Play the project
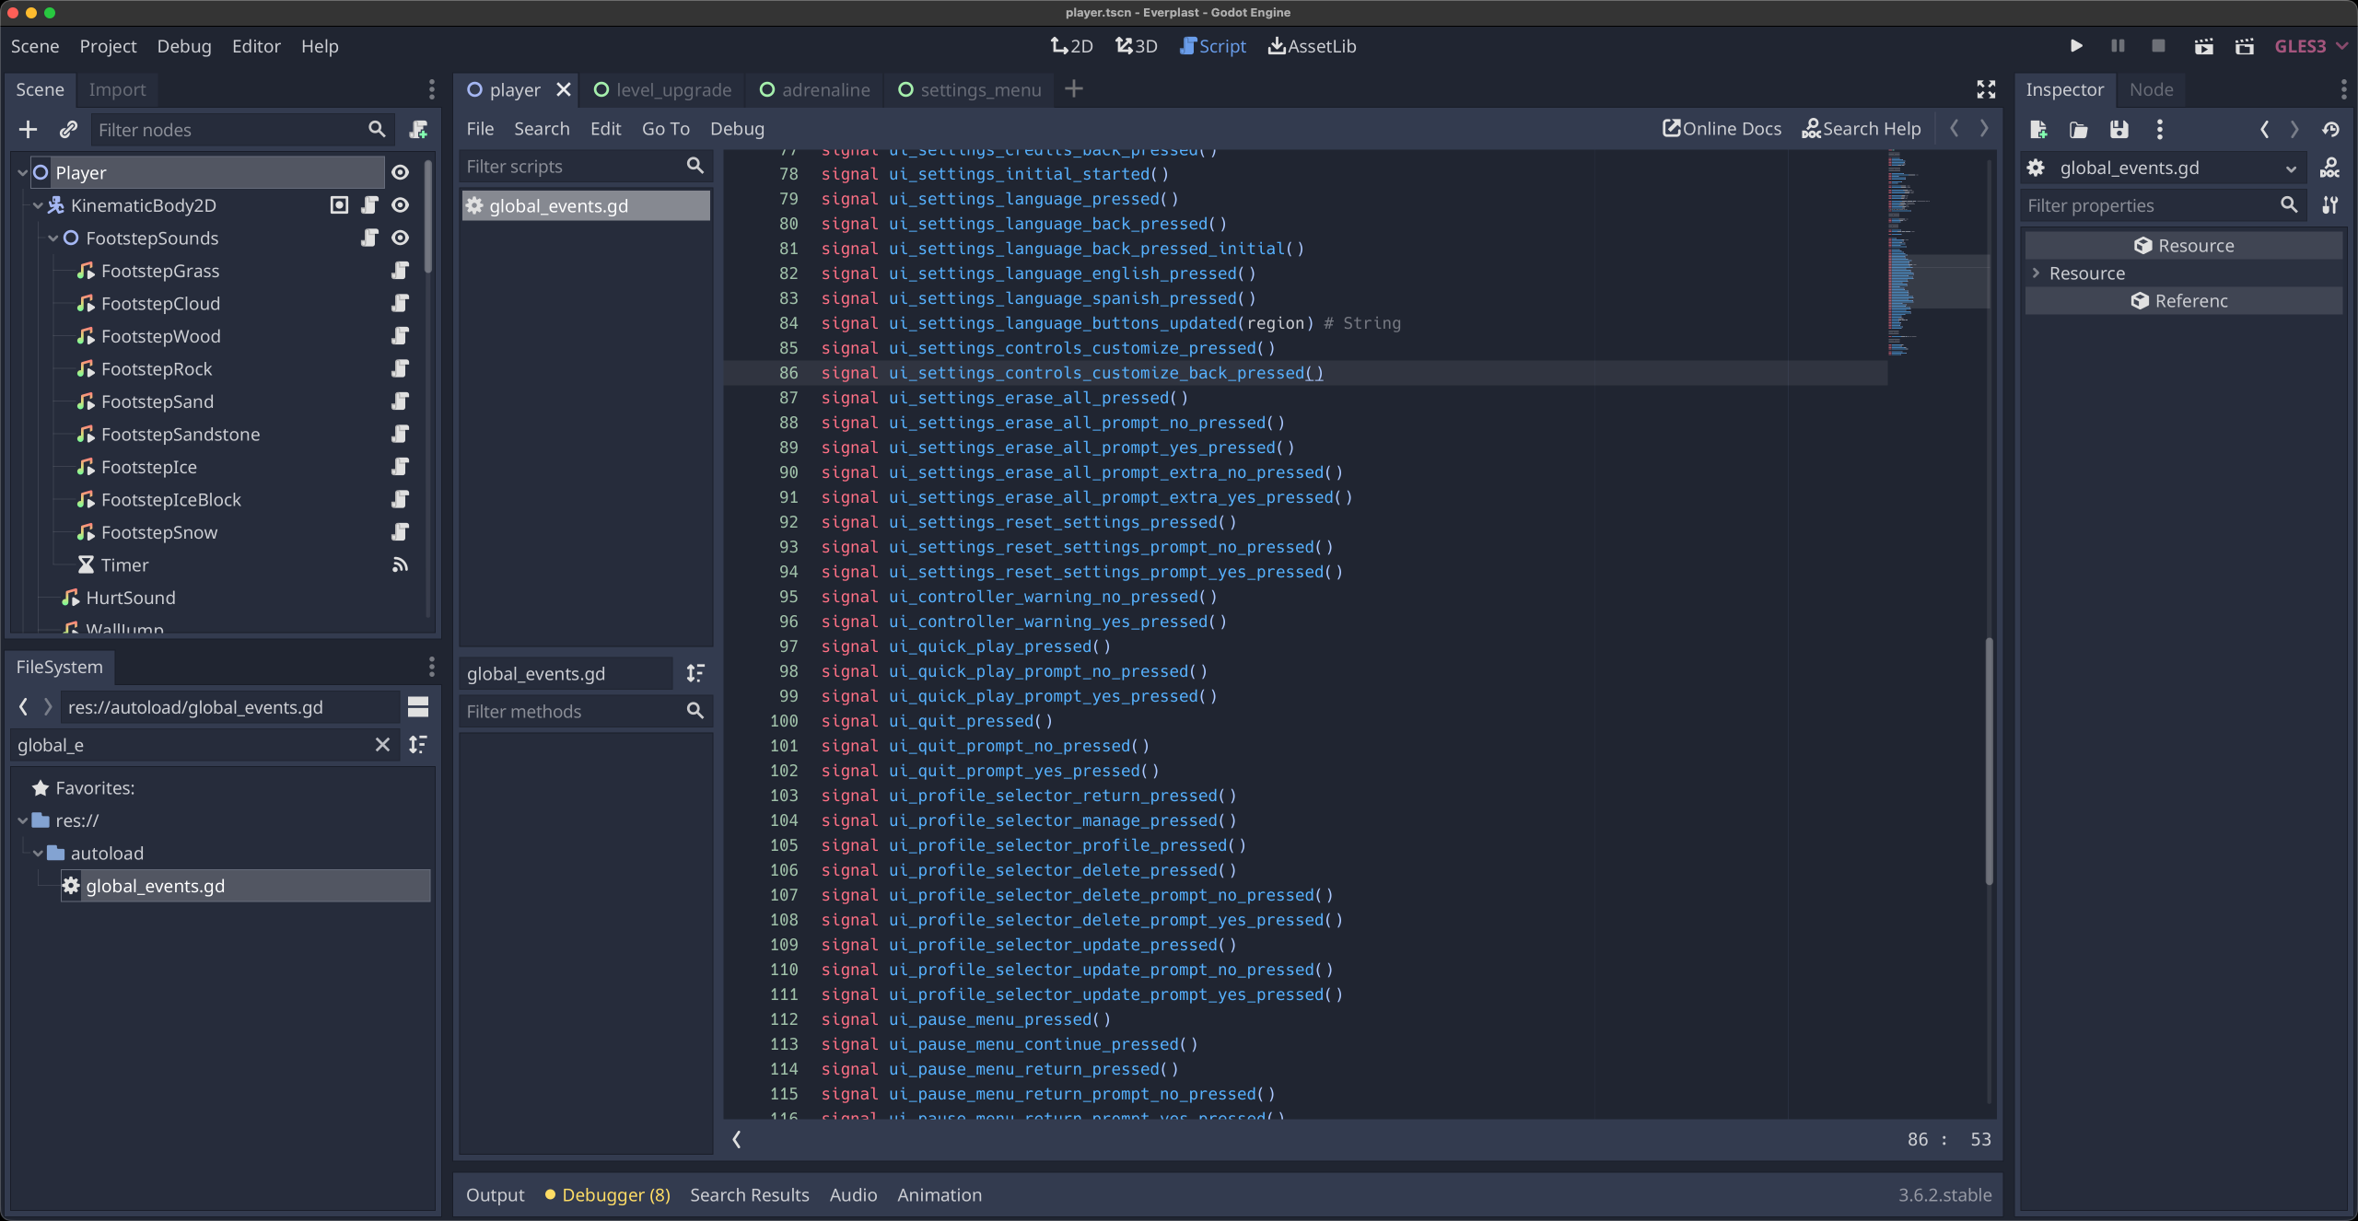The height and width of the screenshot is (1221, 2358). pyautogui.click(x=2076, y=46)
